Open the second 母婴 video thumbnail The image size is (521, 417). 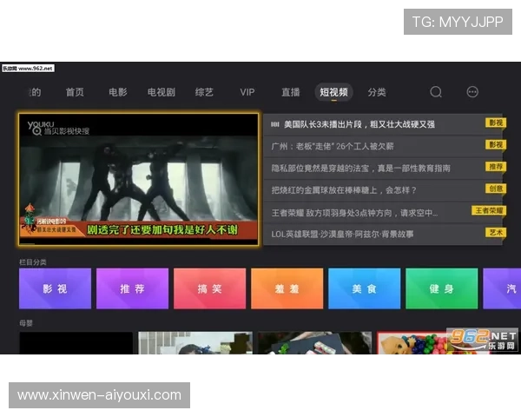pyautogui.click(x=195, y=343)
